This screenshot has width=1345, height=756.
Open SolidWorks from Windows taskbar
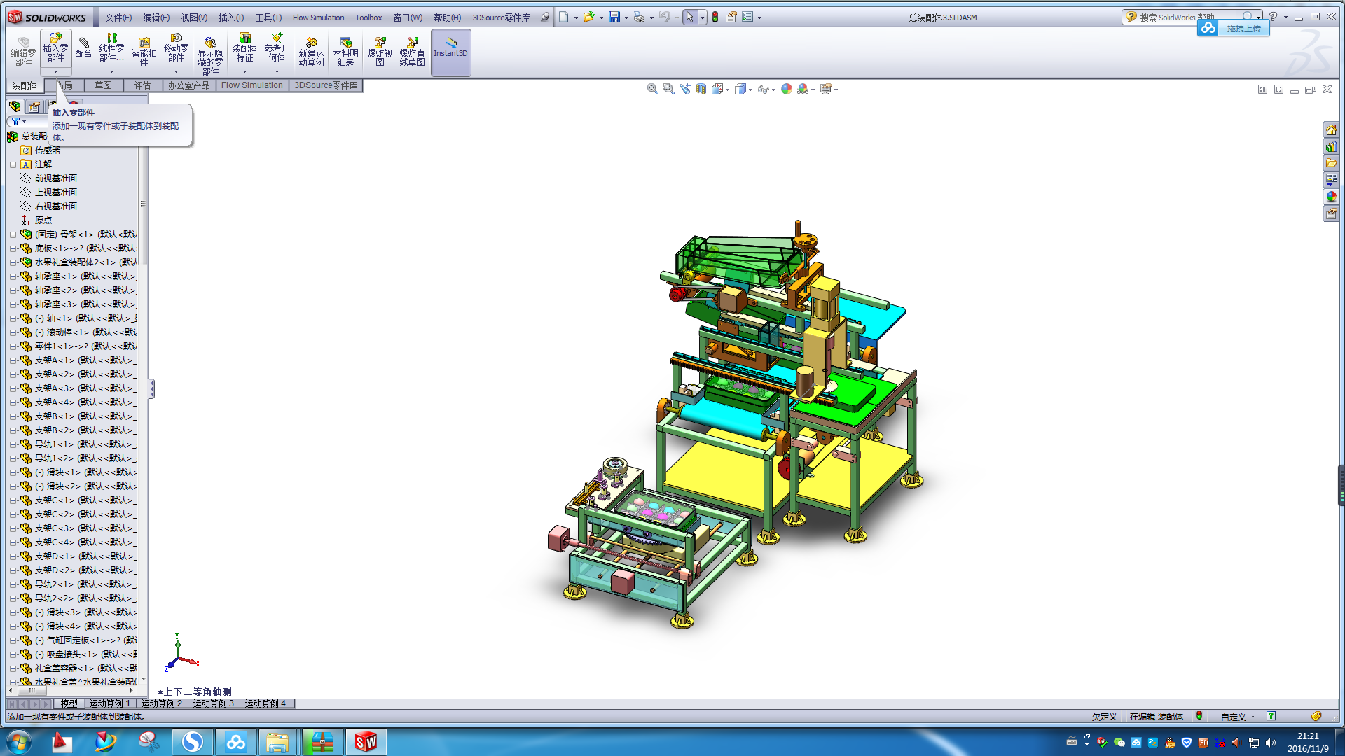tap(365, 741)
